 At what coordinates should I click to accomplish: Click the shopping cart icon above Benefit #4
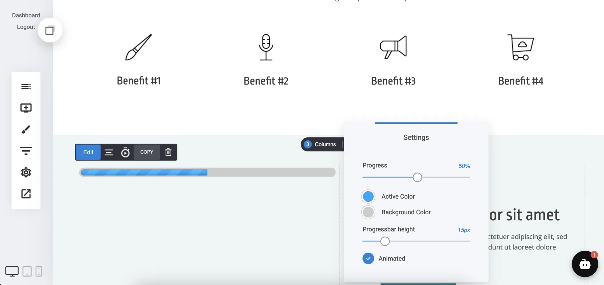[x=521, y=47]
